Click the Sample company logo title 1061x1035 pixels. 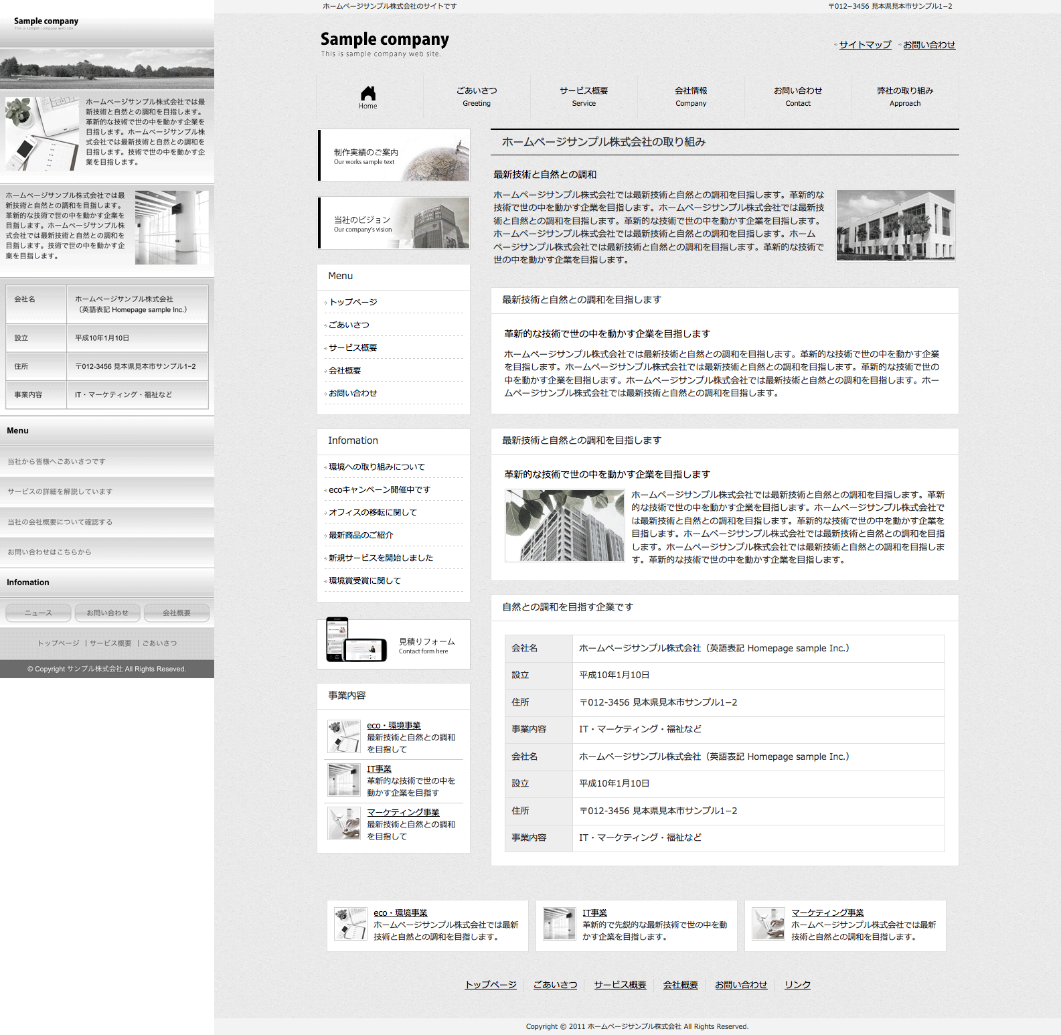point(384,39)
